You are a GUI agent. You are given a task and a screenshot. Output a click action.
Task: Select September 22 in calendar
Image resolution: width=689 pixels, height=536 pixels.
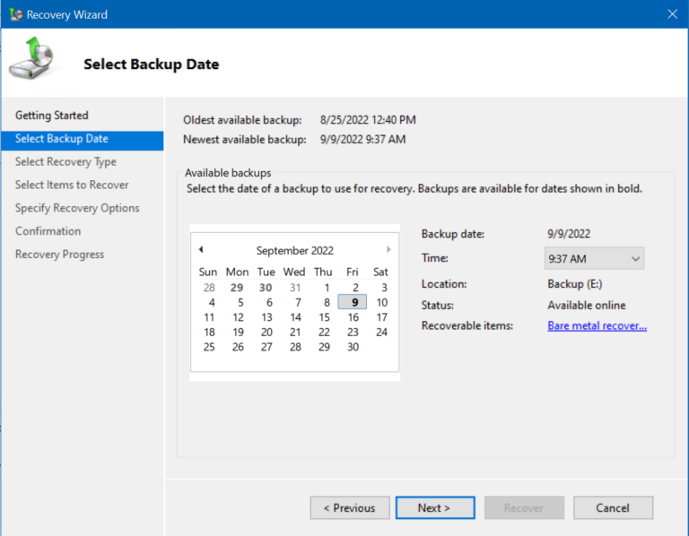click(324, 333)
